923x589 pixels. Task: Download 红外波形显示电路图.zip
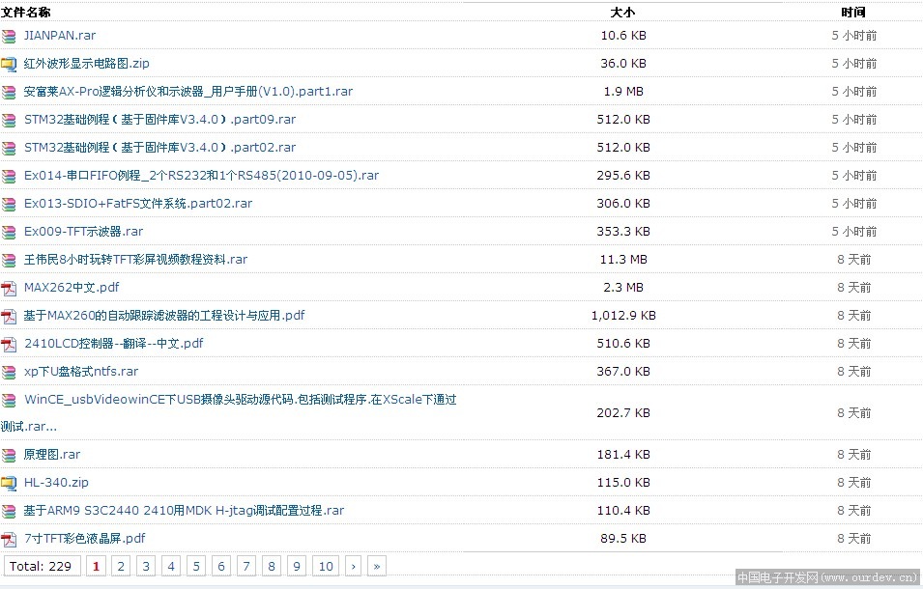[x=87, y=64]
